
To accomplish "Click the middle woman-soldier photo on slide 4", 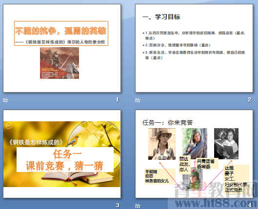I will pyautogui.click(x=195, y=143).
